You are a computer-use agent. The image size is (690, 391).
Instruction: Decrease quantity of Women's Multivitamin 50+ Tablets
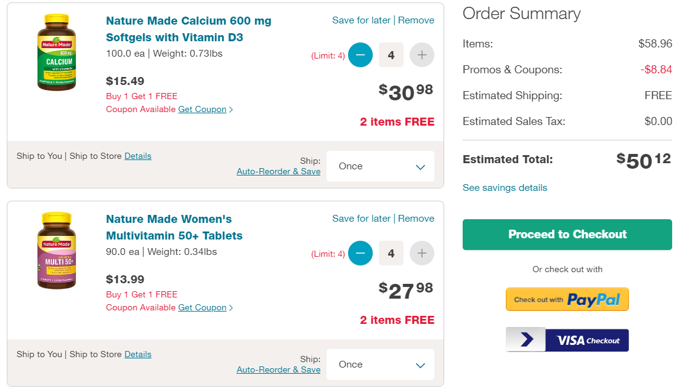click(360, 253)
